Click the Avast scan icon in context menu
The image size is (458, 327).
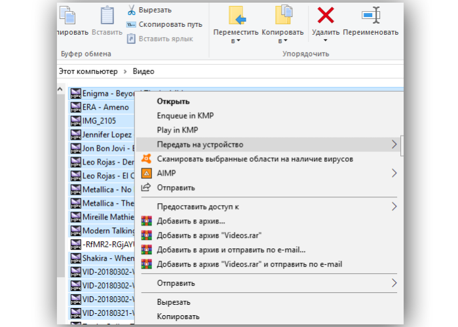(x=146, y=159)
